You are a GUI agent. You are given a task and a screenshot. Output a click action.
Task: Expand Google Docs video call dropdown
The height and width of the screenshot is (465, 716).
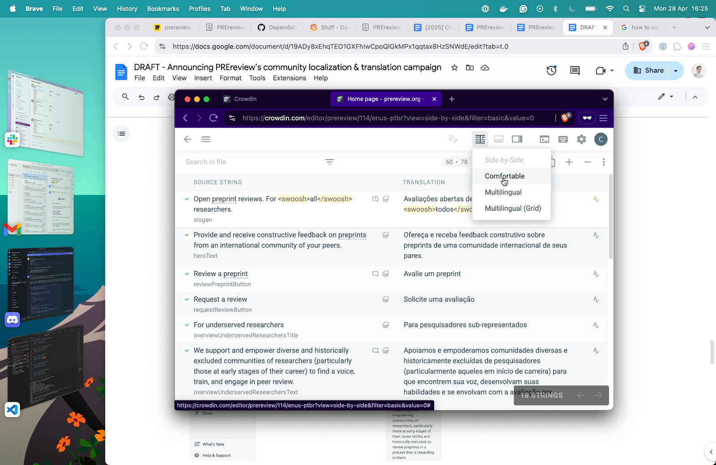click(x=612, y=70)
